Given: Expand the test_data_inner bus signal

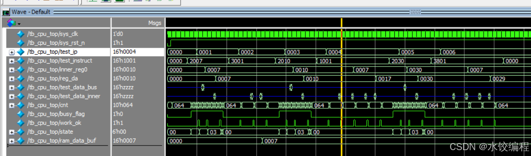Looking at the screenshot, I should click(12, 97).
